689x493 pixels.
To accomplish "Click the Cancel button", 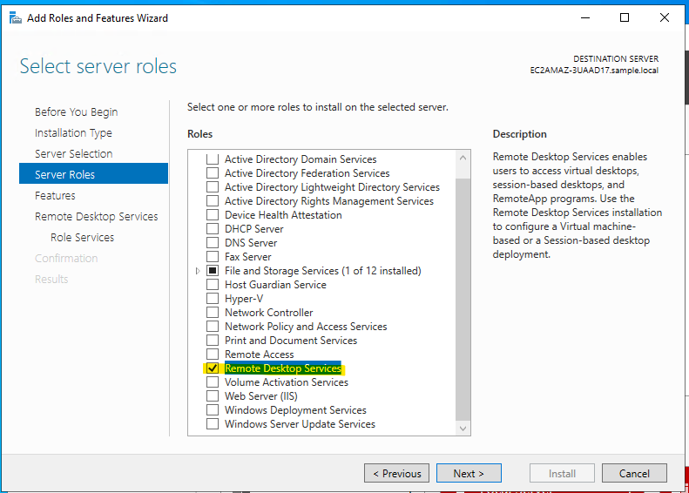I will click(x=634, y=473).
